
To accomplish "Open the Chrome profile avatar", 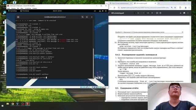I will [186, 8].
